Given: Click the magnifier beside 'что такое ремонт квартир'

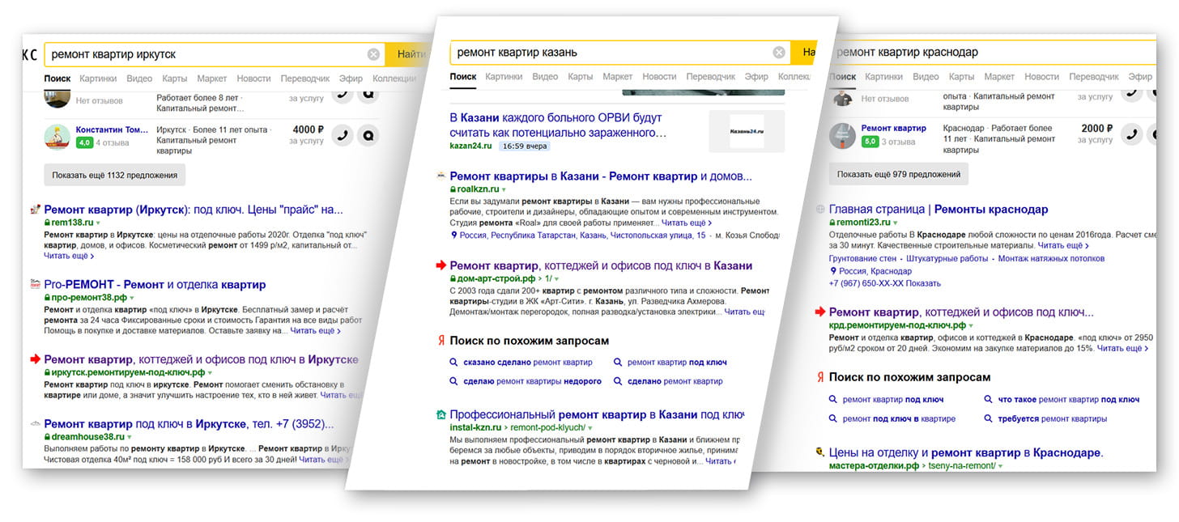Looking at the screenshot, I should (x=989, y=400).
